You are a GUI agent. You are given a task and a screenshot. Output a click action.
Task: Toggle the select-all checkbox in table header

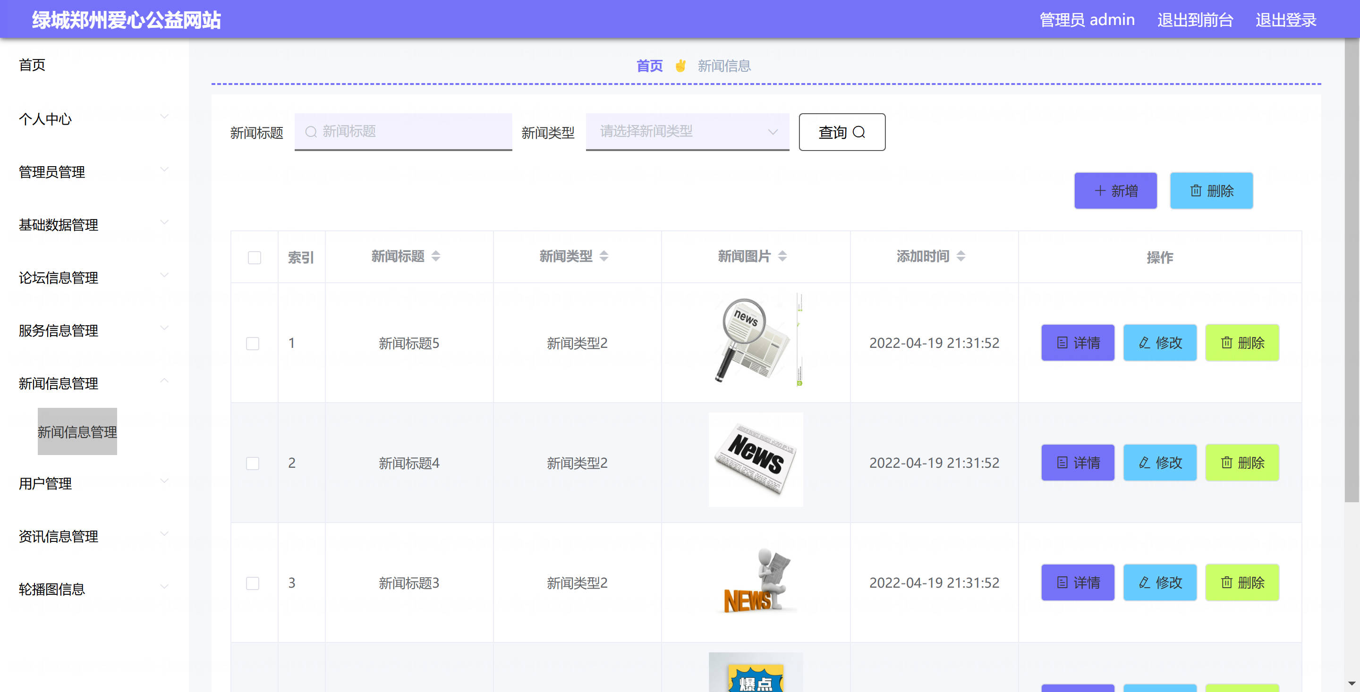[255, 258]
